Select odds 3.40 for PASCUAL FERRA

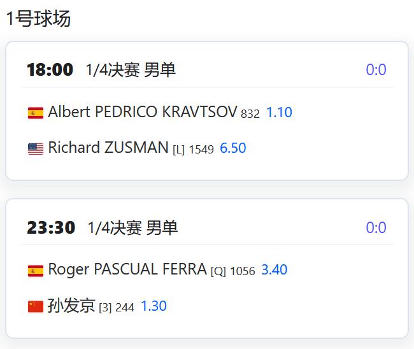274,270
